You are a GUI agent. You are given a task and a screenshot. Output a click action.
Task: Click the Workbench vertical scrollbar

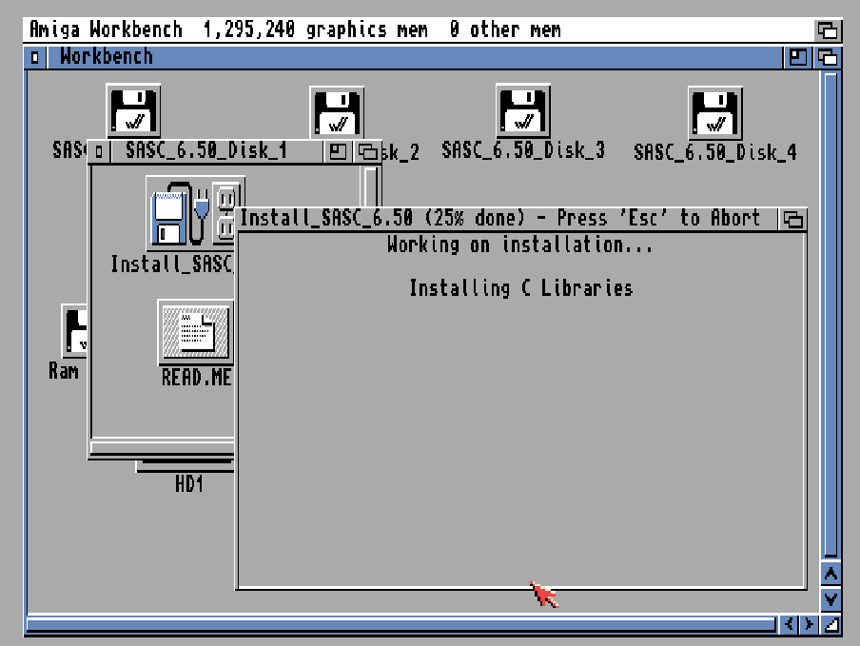pyautogui.click(x=831, y=315)
